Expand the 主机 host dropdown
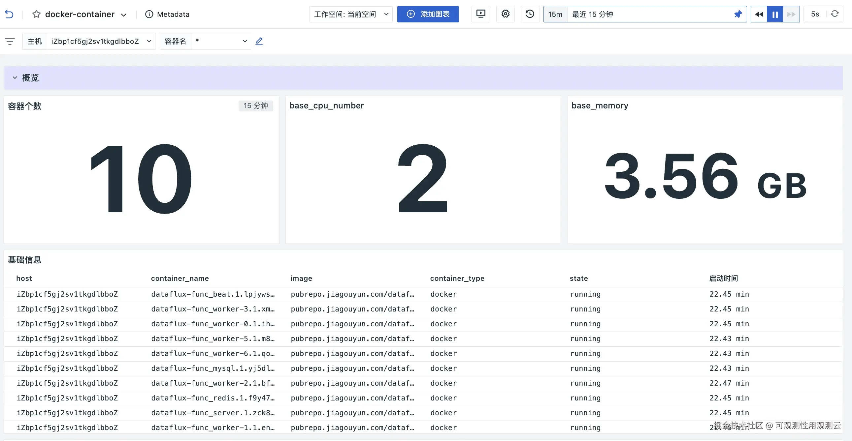Screen dimensions: 852x441 (x=101, y=41)
